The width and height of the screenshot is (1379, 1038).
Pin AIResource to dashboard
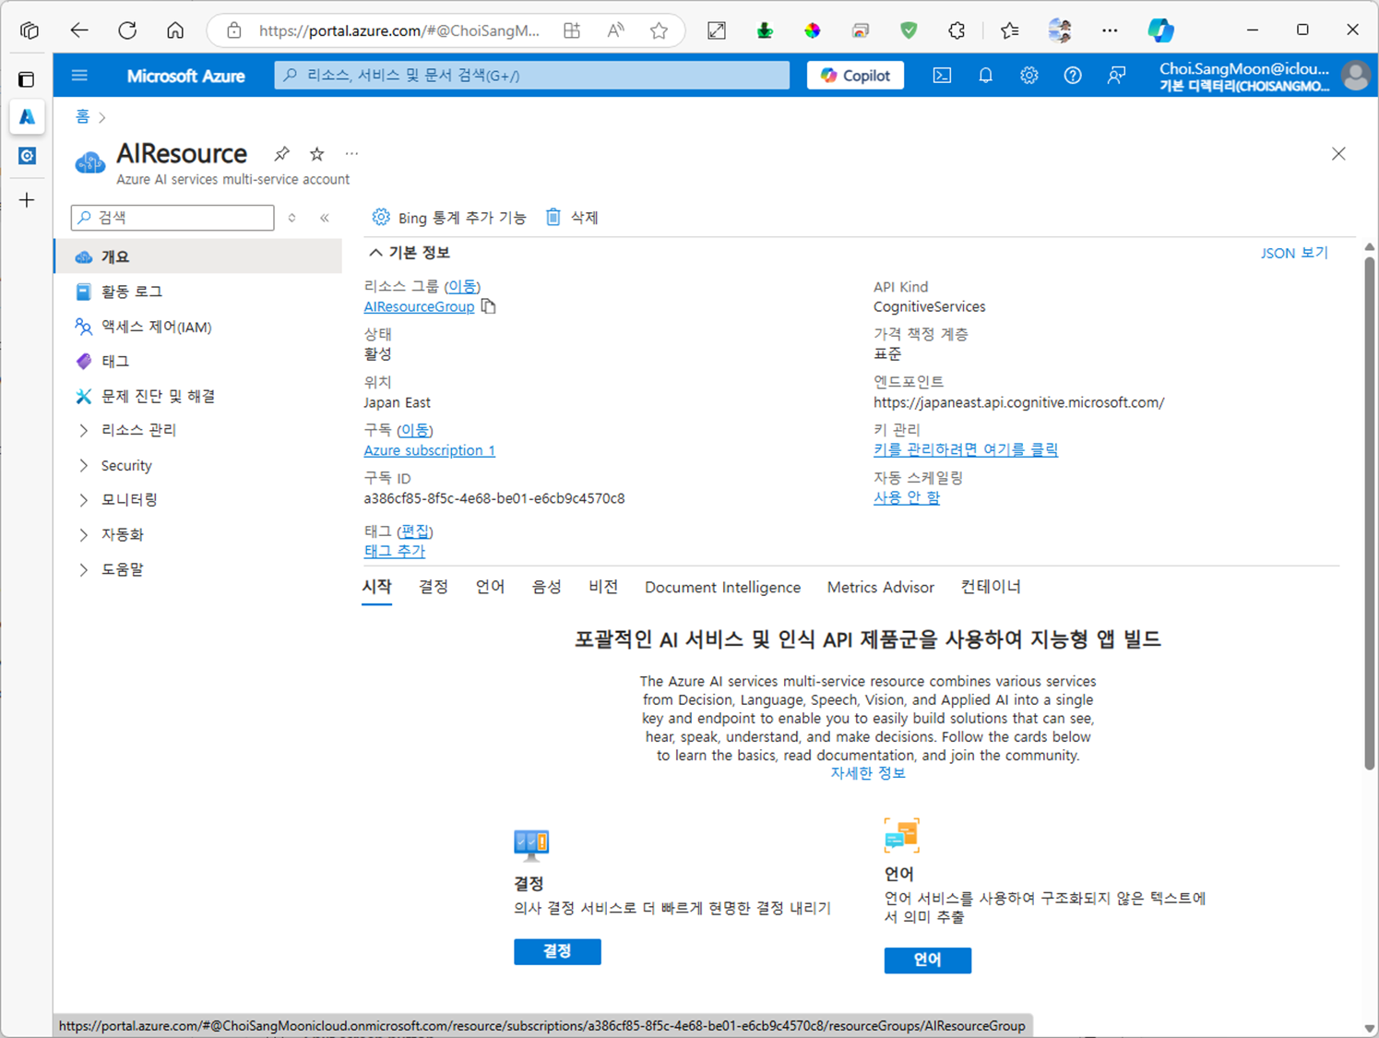point(281,153)
